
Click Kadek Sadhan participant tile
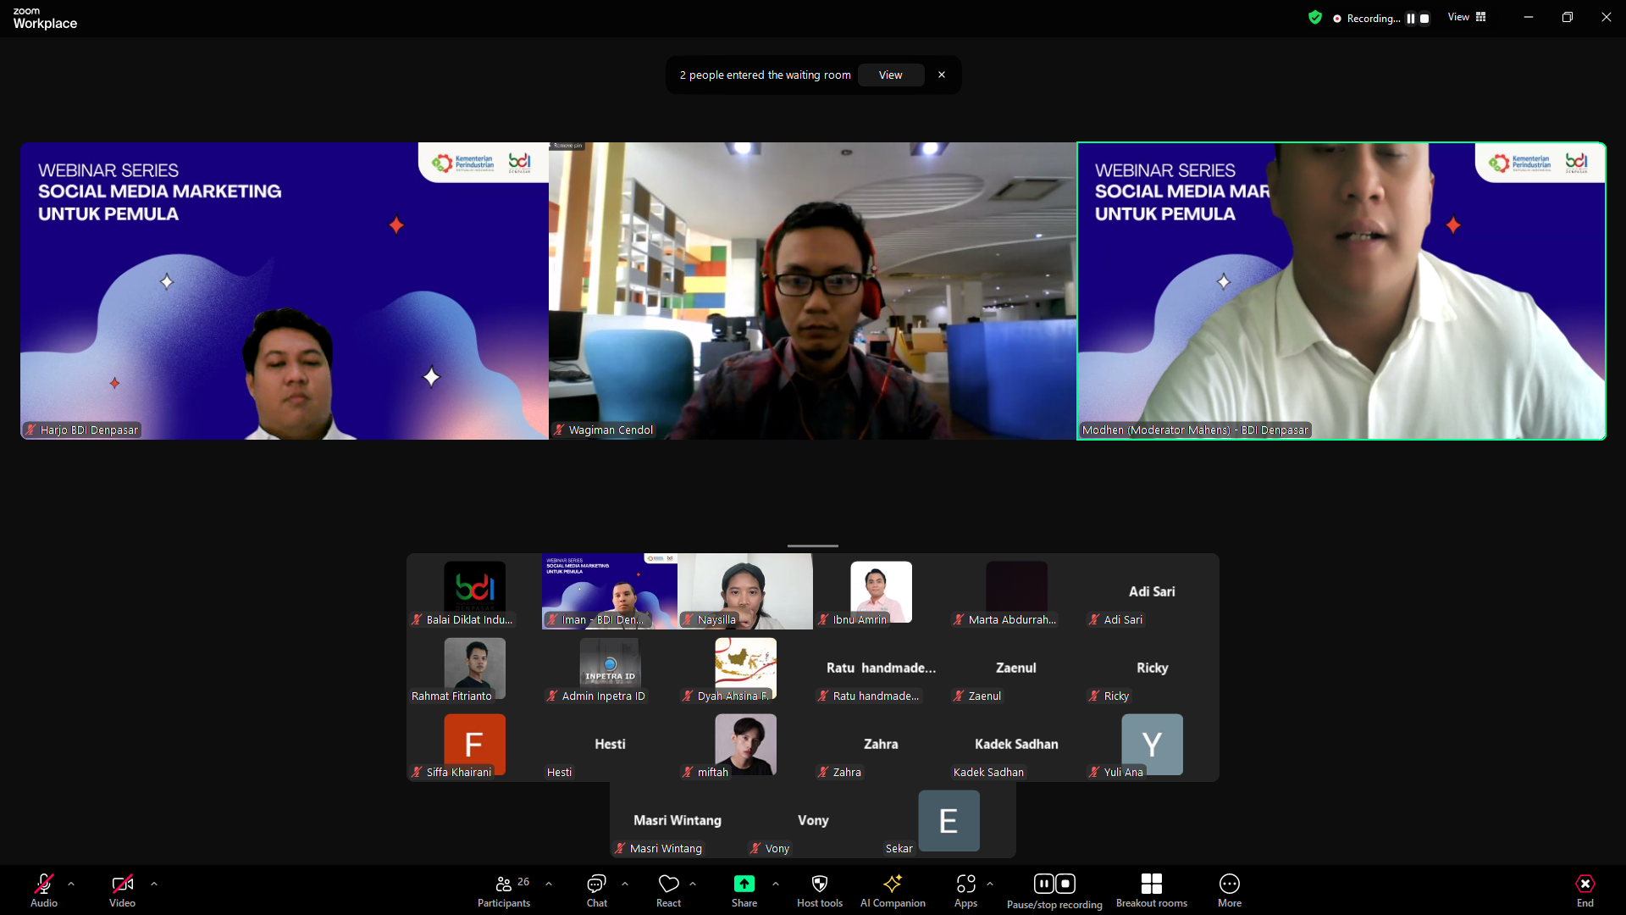pyautogui.click(x=1016, y=744)
